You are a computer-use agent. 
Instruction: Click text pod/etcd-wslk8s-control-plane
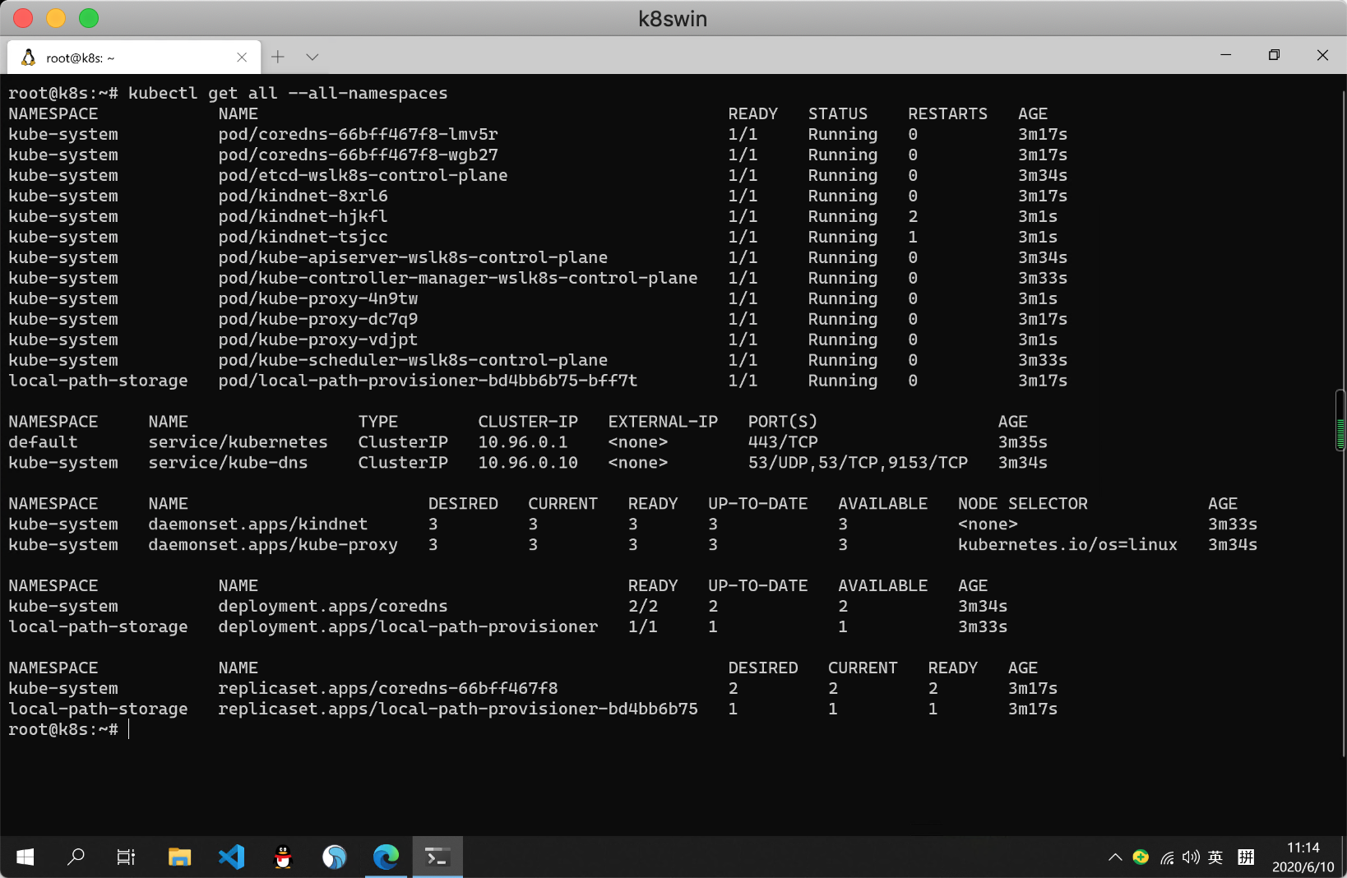click(363, 175)
